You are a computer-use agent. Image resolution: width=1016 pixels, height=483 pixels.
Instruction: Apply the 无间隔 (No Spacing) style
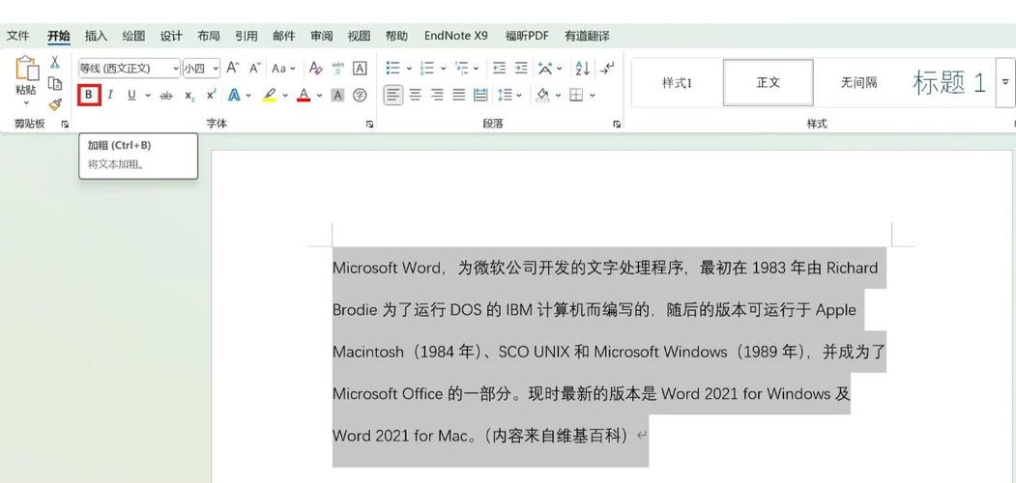(x=859, y=82)
